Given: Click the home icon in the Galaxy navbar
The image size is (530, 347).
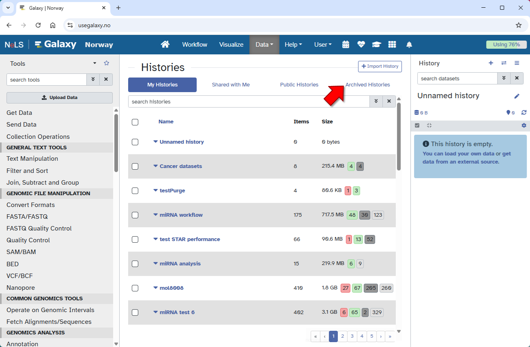Looking at the screenshot, I should point(165,45).
